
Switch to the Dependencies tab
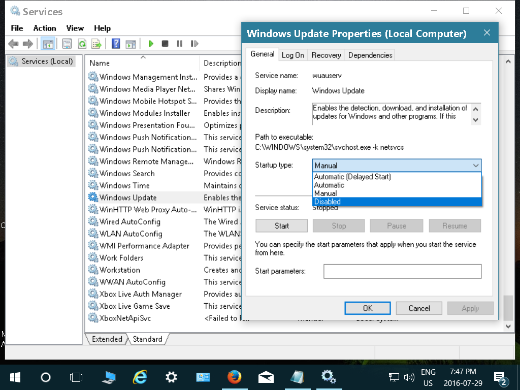370,55
